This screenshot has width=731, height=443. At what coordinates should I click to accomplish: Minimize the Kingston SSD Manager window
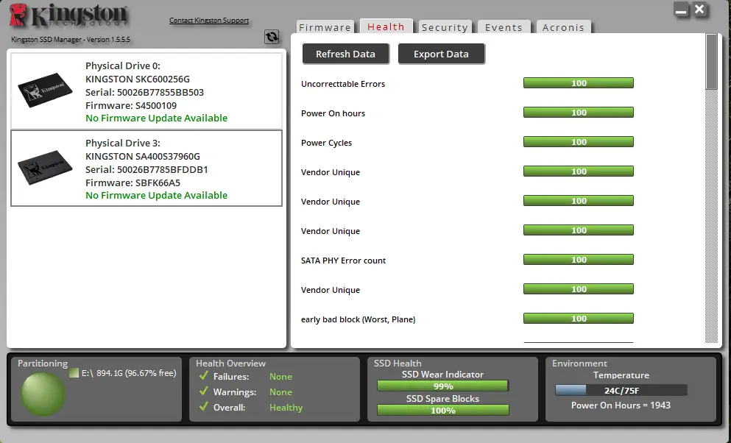tap(681, 10)
